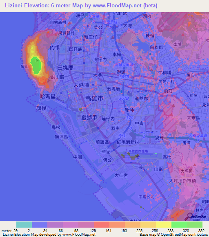This screenshot has width=209, height=237.
Task: Click the map label 旗後
Action: 41,108
